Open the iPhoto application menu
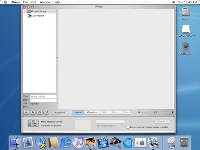The image size is (200, 150). 15,2
